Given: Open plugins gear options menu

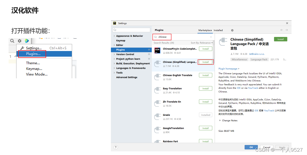Looking at the screenshot, I should 232,30.
